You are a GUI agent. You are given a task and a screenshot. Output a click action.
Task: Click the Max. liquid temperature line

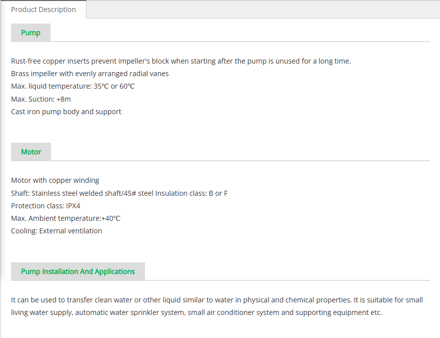click(x=73, y=86)
